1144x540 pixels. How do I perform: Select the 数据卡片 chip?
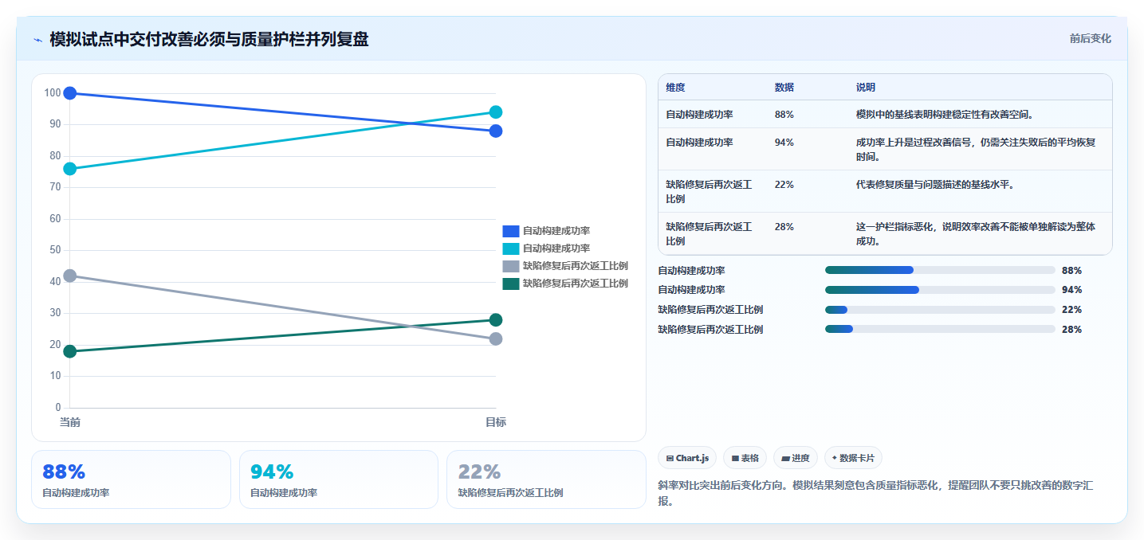[853, 458]
